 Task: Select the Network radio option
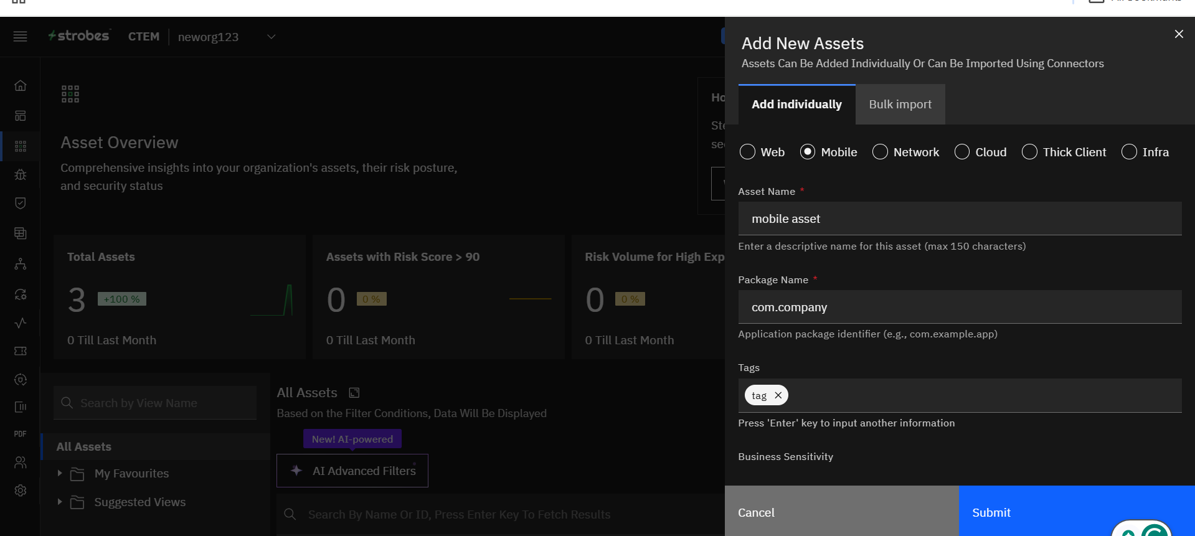880,152
